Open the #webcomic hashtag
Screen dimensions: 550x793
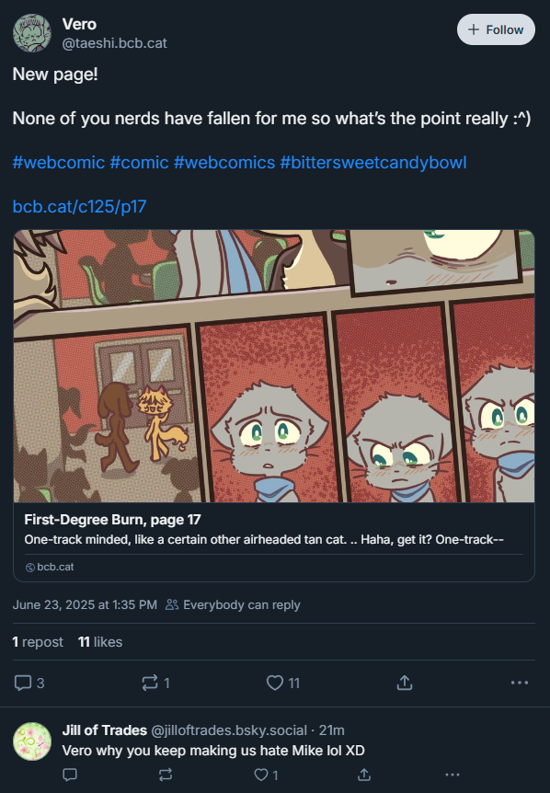(59, 162)
